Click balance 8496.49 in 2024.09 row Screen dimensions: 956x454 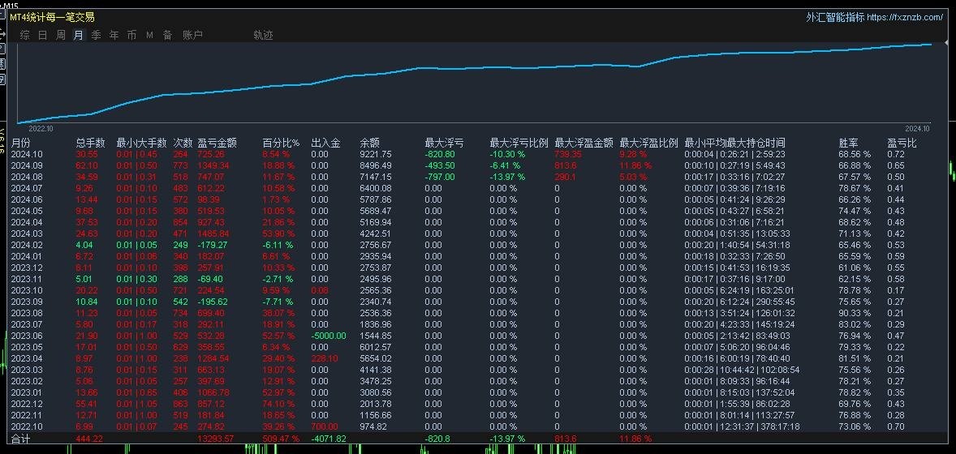[x=376, y=165]
